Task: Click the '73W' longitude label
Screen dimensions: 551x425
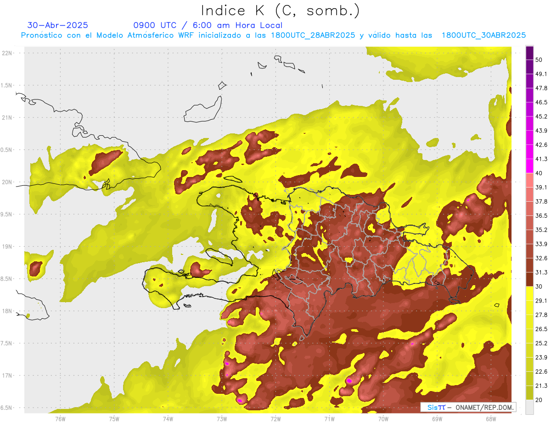Action: 222,419
